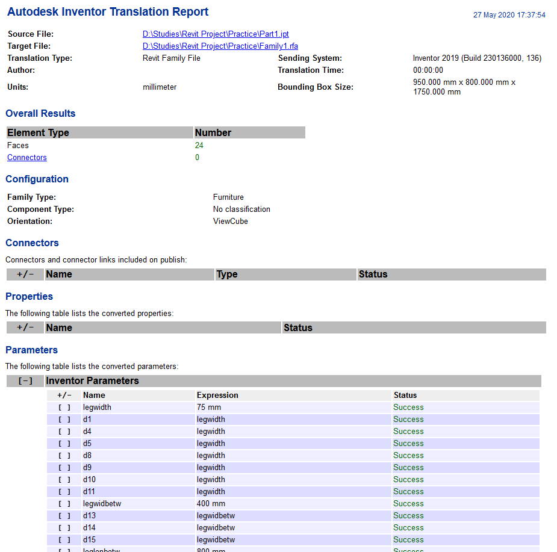Open the Part1.ipt source file link
The image size is (557, 552).
(216, 34)
